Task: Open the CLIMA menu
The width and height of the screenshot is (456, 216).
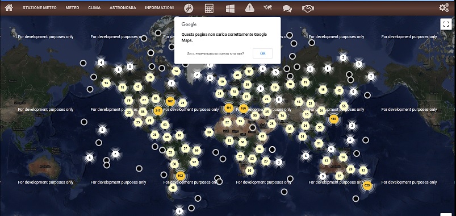Action: pos(94,8)
